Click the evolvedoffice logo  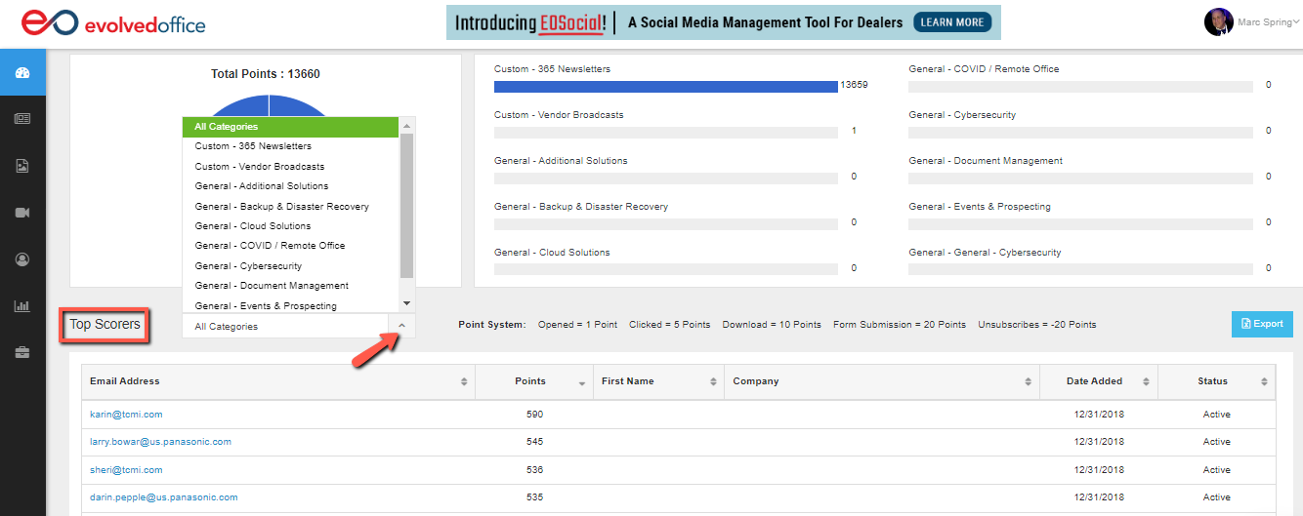coord(113,22)
